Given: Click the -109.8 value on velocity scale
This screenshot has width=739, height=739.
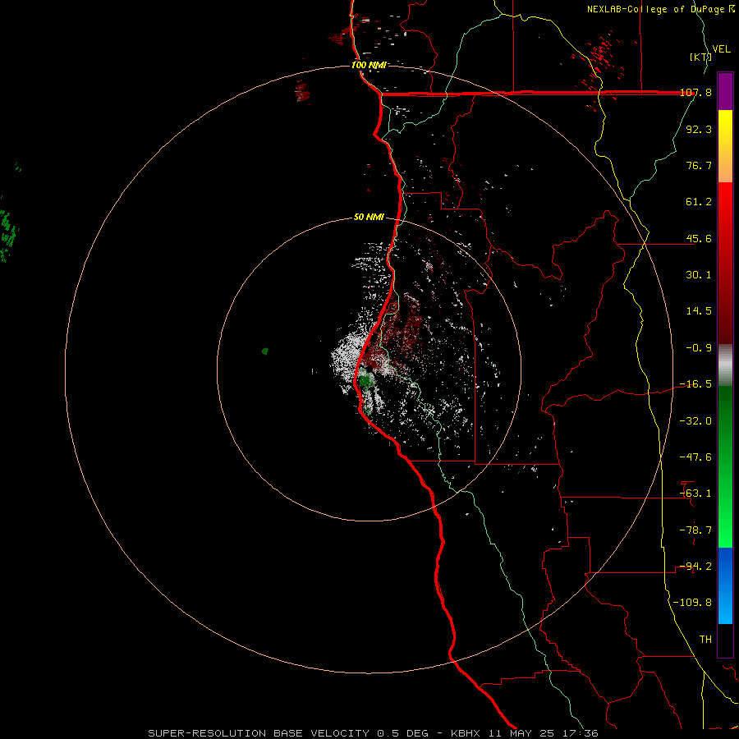Looking at the screenshot, I should (x=692, y=603).
